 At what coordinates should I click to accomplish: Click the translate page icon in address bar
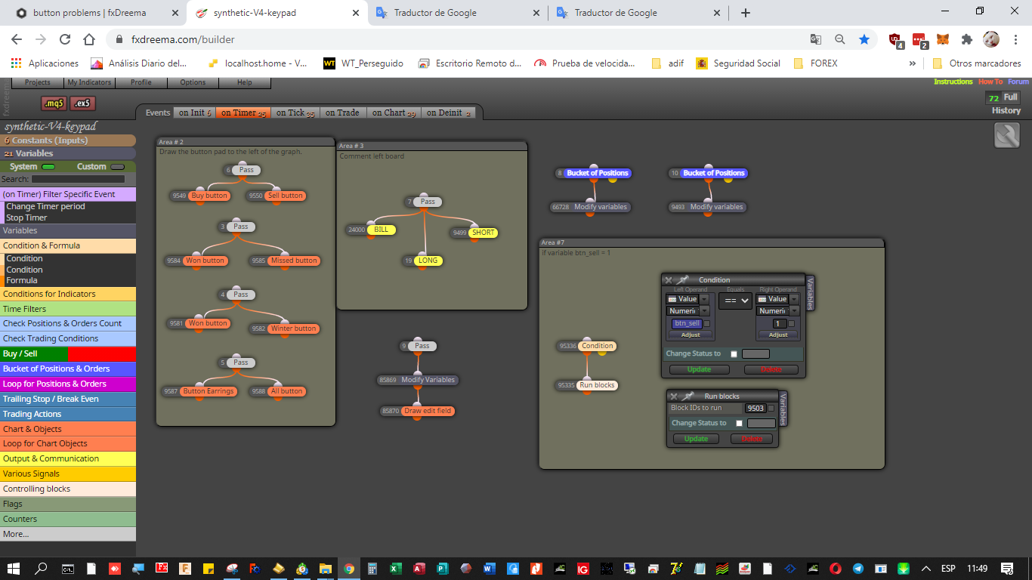[816, 39]
